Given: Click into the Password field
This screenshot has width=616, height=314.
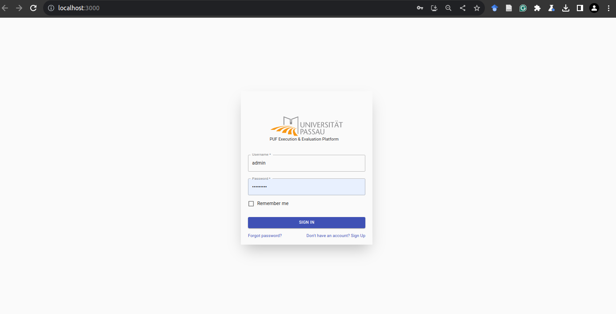Looking at the screenshot, I should click(307, 187).
